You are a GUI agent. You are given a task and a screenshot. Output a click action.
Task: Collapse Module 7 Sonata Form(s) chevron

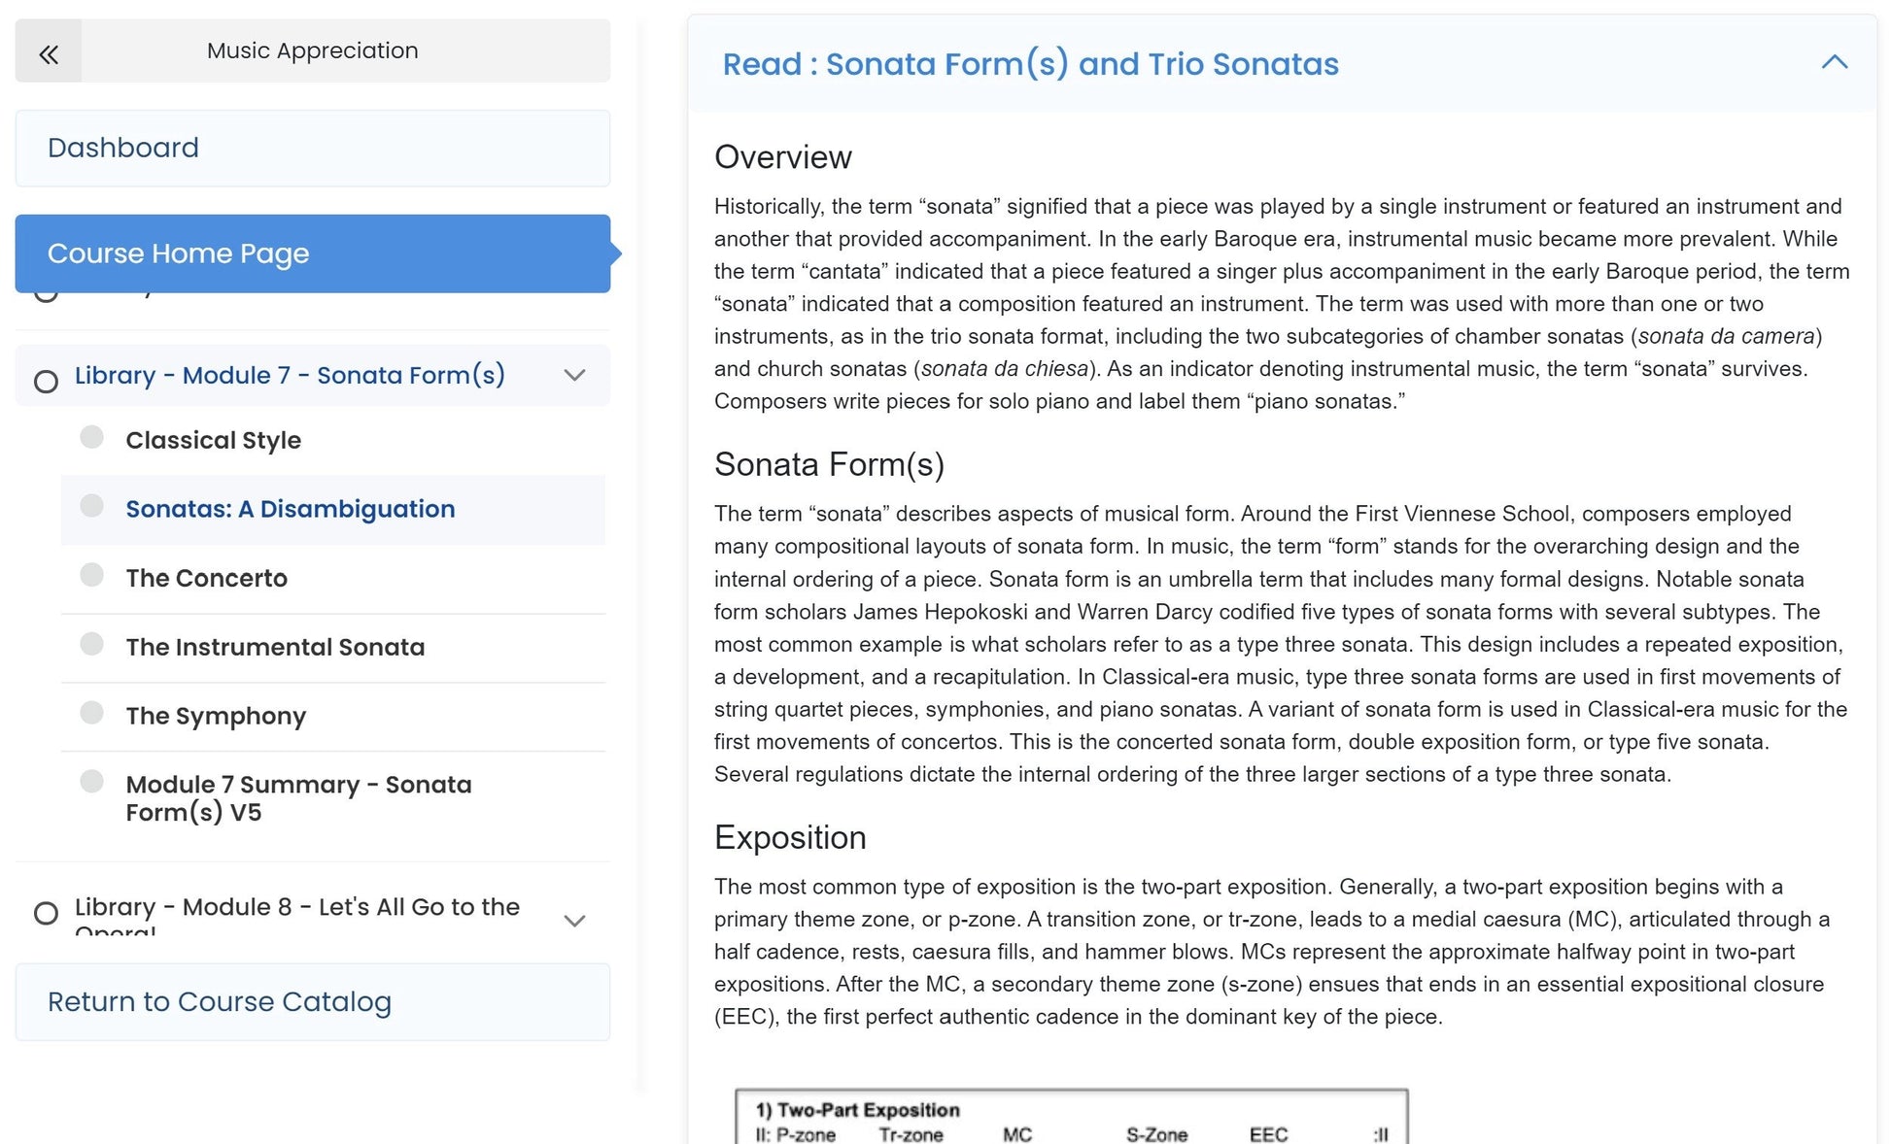pyautogui.click(x=574, y=375)
